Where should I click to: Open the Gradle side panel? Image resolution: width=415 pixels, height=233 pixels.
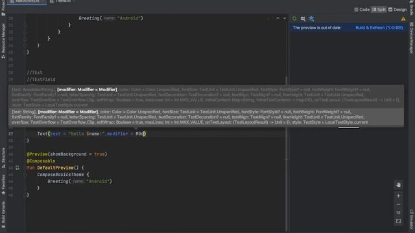pos(412,8)
